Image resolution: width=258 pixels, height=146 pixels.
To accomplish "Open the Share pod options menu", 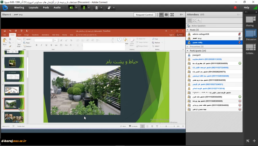I will pyautogui.click(x=181, y=15).
